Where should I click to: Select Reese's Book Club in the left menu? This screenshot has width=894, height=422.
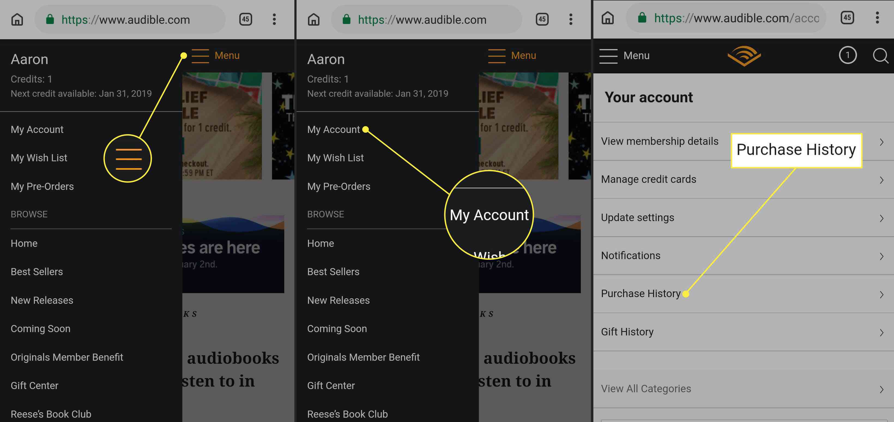click(x=51, y=414)
